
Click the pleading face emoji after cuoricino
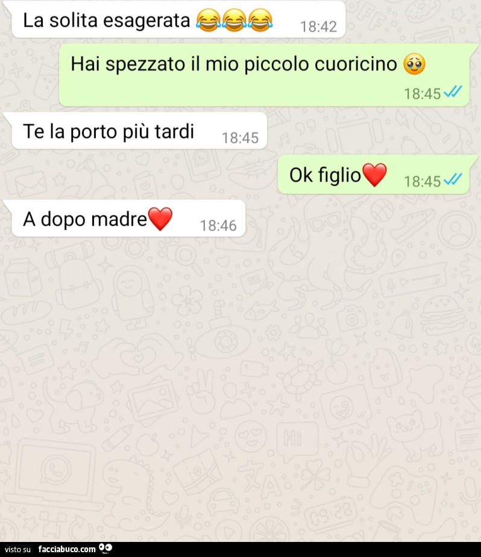tap(414, 64)
